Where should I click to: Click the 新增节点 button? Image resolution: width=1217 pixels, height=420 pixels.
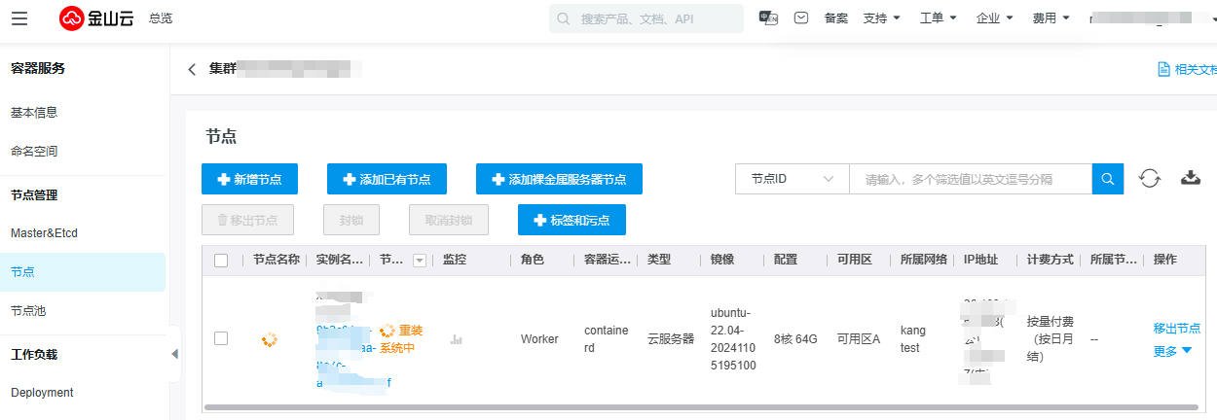(249, 179)
